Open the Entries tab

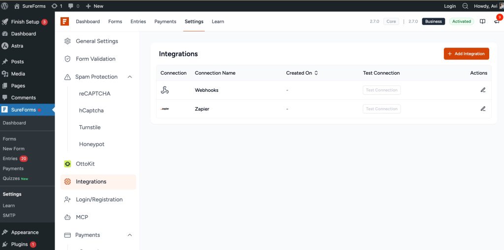pos(138,22)
